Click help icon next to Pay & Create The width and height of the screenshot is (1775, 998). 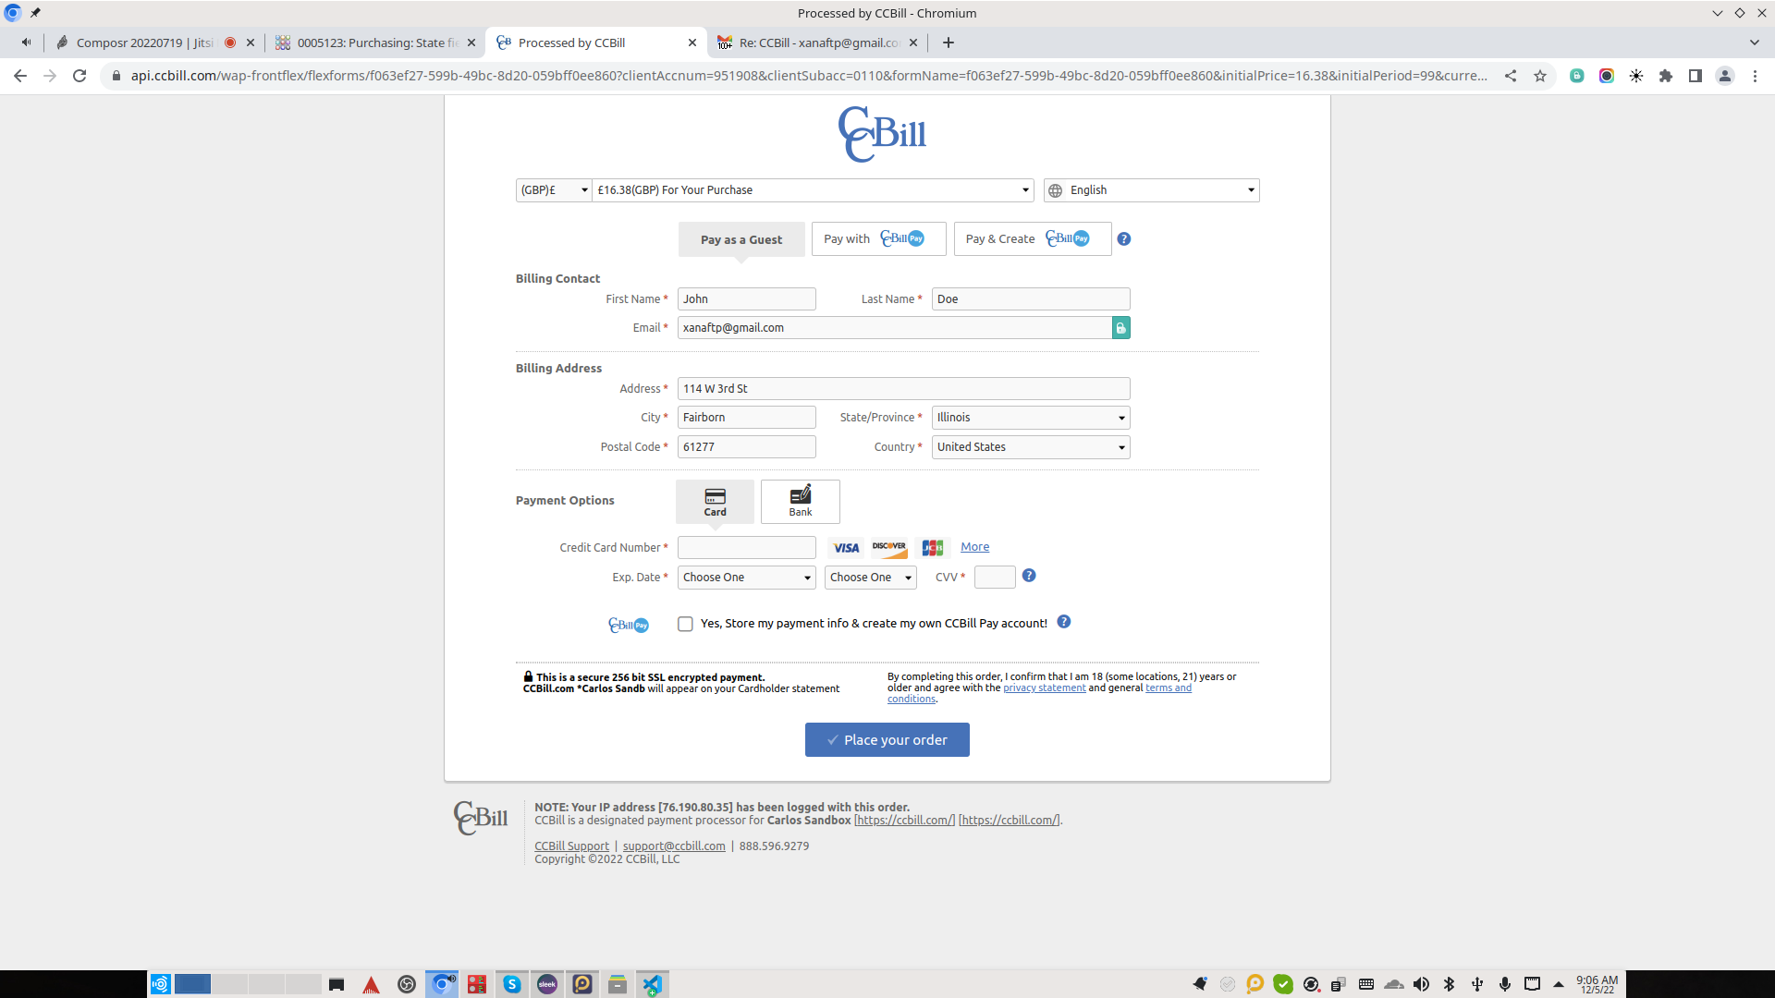1124,239
